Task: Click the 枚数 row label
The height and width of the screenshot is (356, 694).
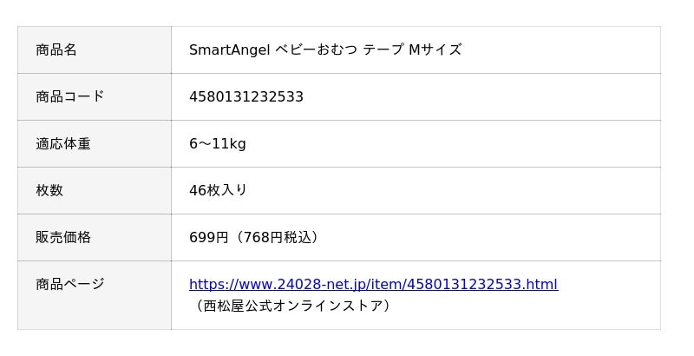Action: 49,190
